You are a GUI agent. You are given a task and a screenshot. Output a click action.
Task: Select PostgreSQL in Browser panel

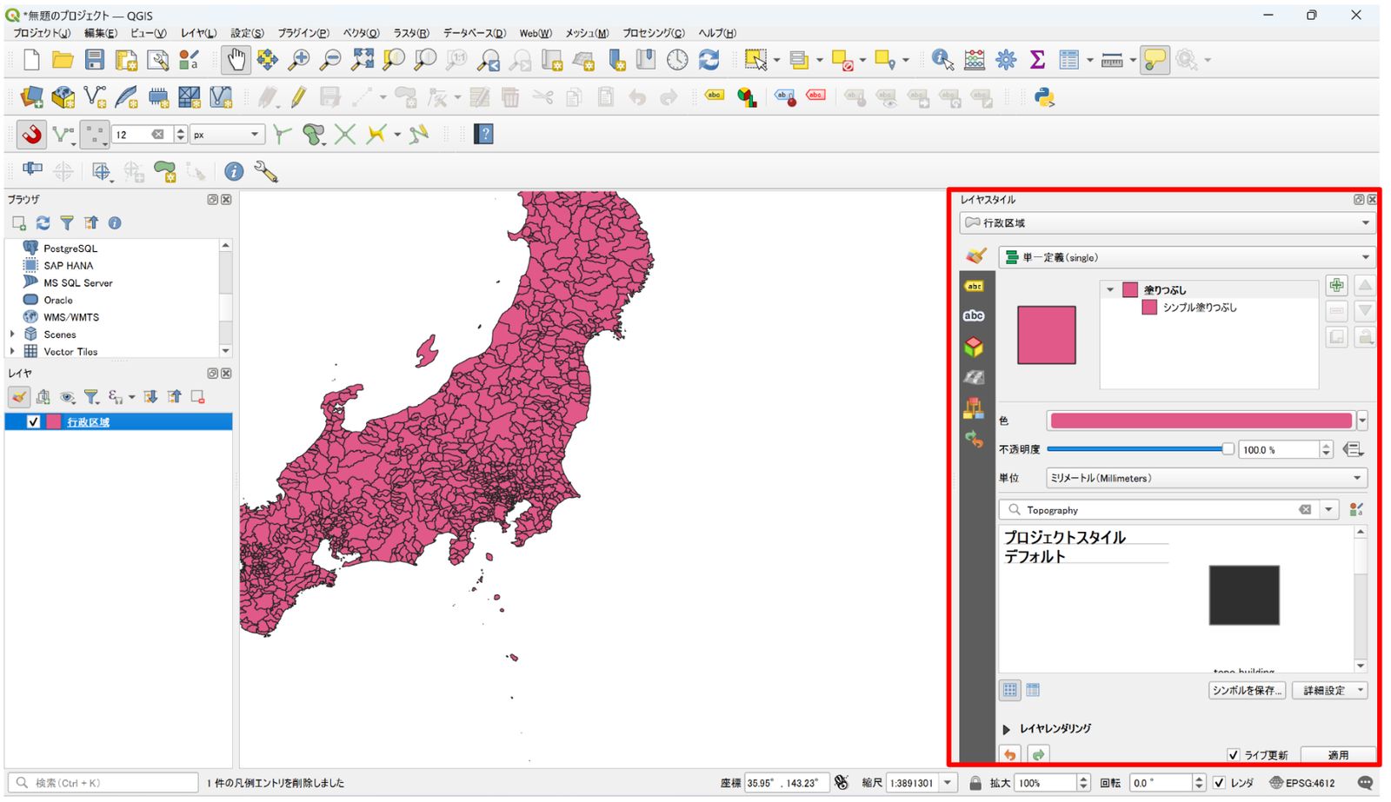(70, 249)
